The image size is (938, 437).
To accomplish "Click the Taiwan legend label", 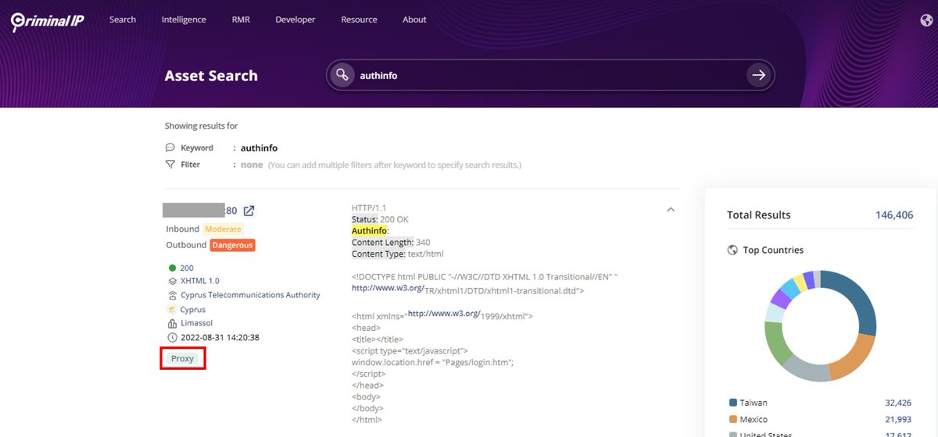I will tap(754, 403).
